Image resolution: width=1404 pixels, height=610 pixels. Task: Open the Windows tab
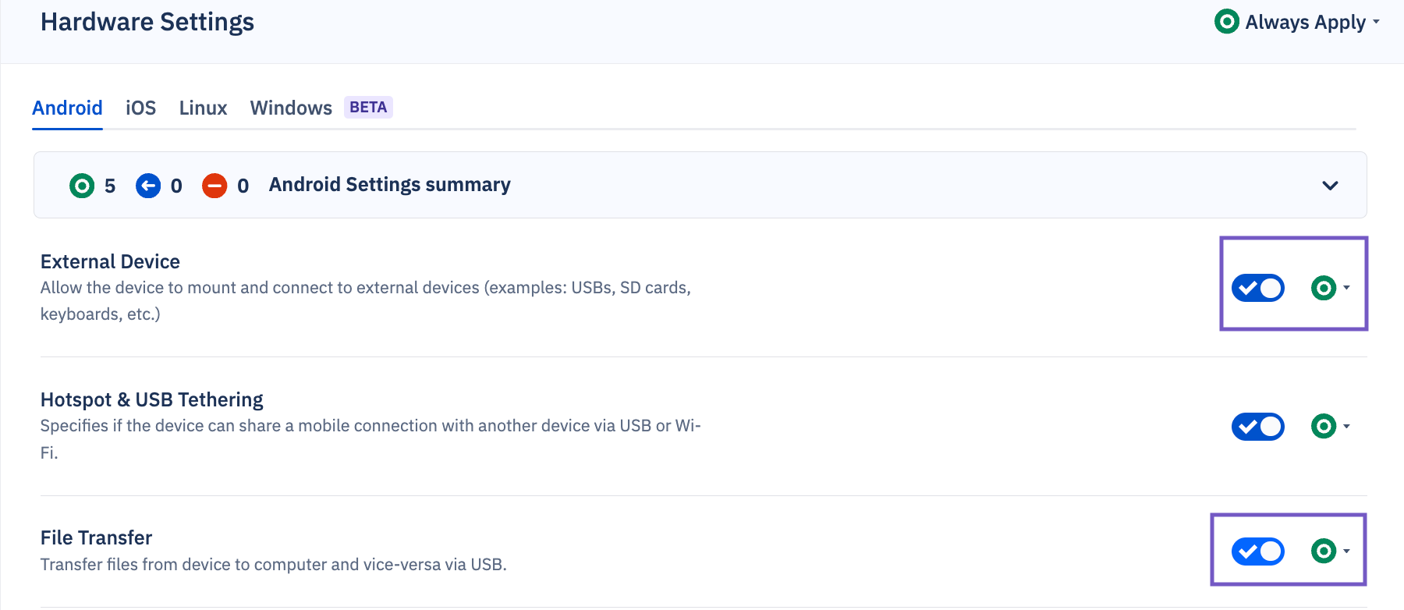tap(291, 108)
